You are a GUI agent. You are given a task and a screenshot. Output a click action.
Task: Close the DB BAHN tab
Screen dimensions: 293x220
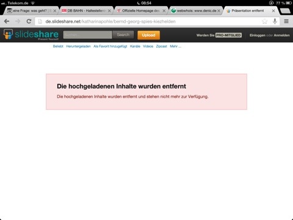(x=109, y=11)
